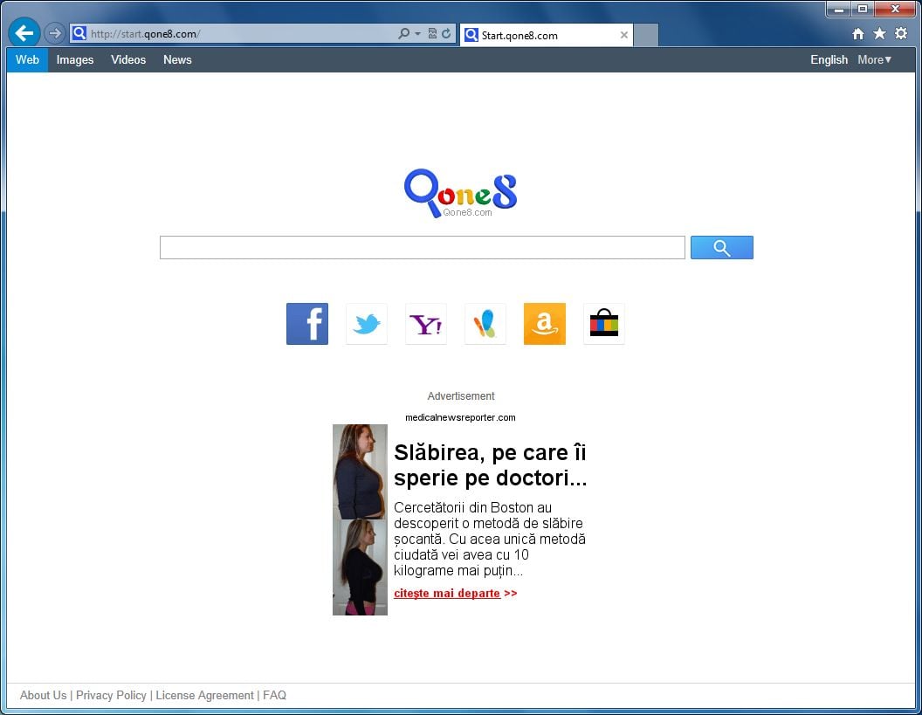Click 'citește mai departe' link
This screenshot has width=922, height=715.
[447, 594]
